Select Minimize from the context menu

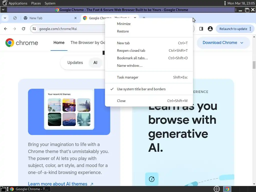pyautogui.click(x=149, y=24)
